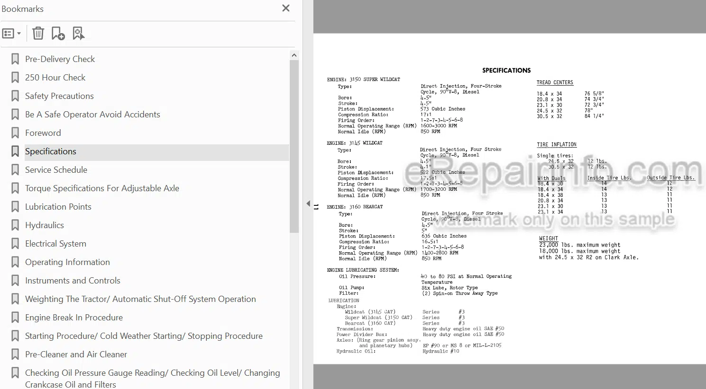
Task: Click bookmark icon beside Engine Break In Procedure
Action: pos(15,318)
